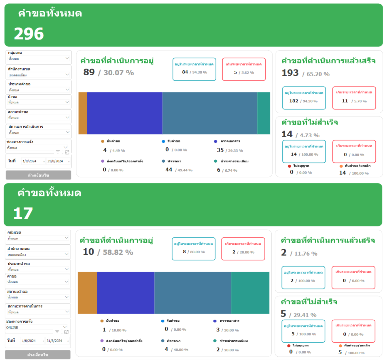Viewport: 384px width, 360px height.
Task: Click the upper ล้างเงื่อนไข clear filters button
Action: pos(38,175)
